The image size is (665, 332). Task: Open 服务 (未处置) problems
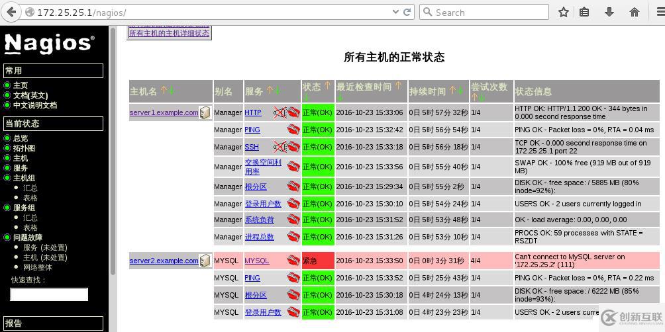coord(45,248)
